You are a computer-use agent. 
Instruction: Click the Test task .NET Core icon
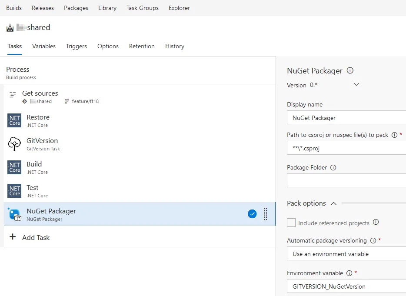click(14, 191)
